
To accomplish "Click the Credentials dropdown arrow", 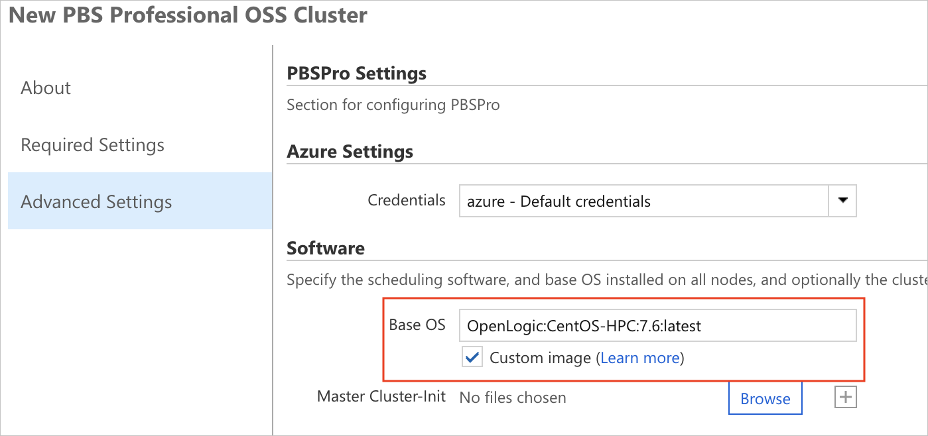I will (x=842, y=201).
